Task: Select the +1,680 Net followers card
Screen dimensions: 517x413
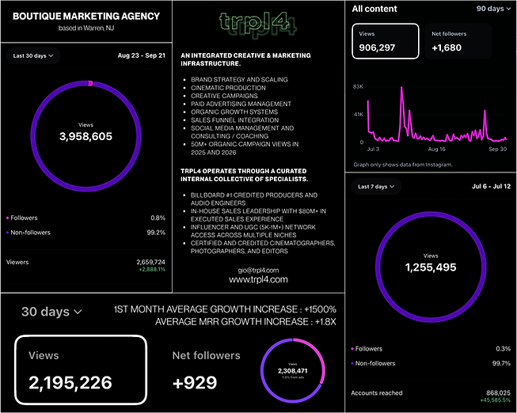Action: click(x=458, y=41)
